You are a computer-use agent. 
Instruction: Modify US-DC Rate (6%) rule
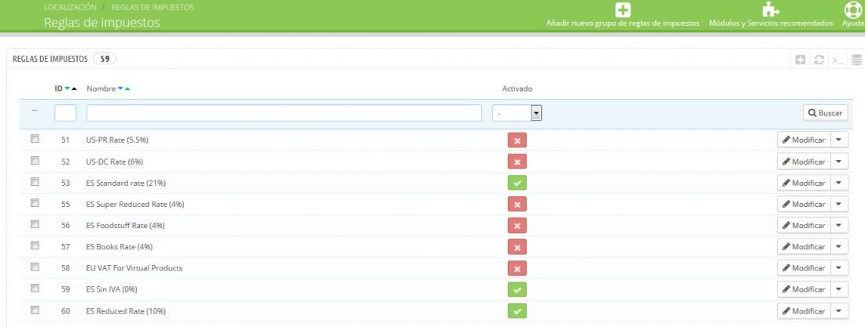pyautogui.click(x=804, y=162)
